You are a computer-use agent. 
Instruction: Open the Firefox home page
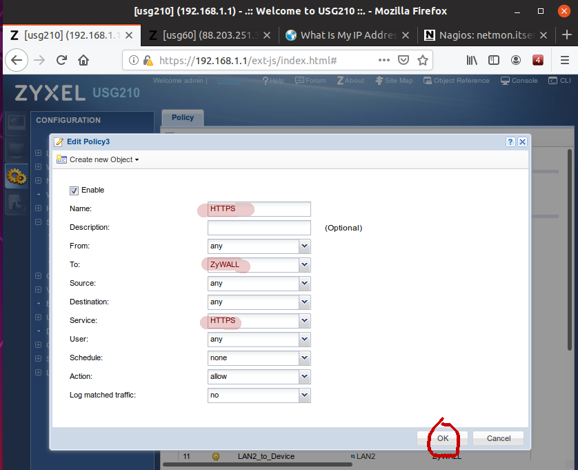(83, 60)
